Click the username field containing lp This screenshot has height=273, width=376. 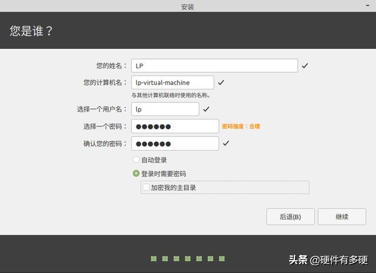point(165,109)
